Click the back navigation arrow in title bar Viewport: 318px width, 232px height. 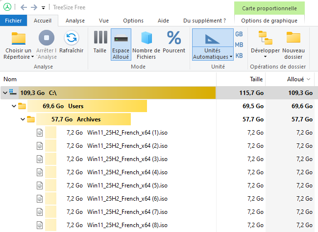tap(24, 7)
